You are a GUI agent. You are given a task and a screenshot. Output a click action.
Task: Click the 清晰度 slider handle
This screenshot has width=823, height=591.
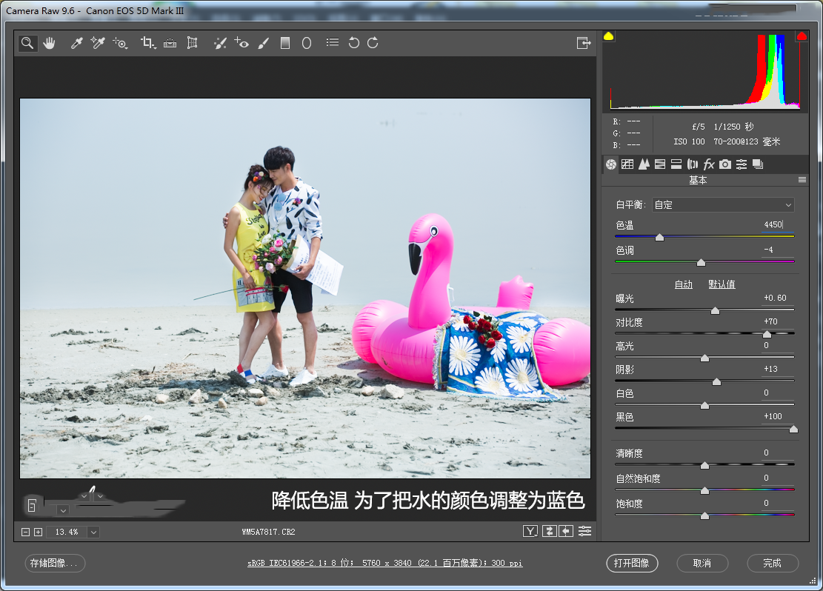tap(705, 466)
